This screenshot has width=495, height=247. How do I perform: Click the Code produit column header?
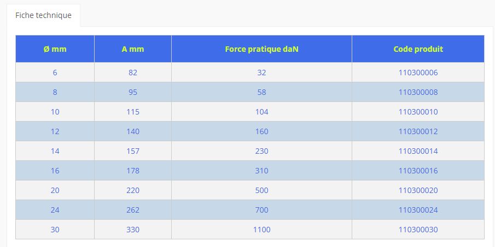418,49
